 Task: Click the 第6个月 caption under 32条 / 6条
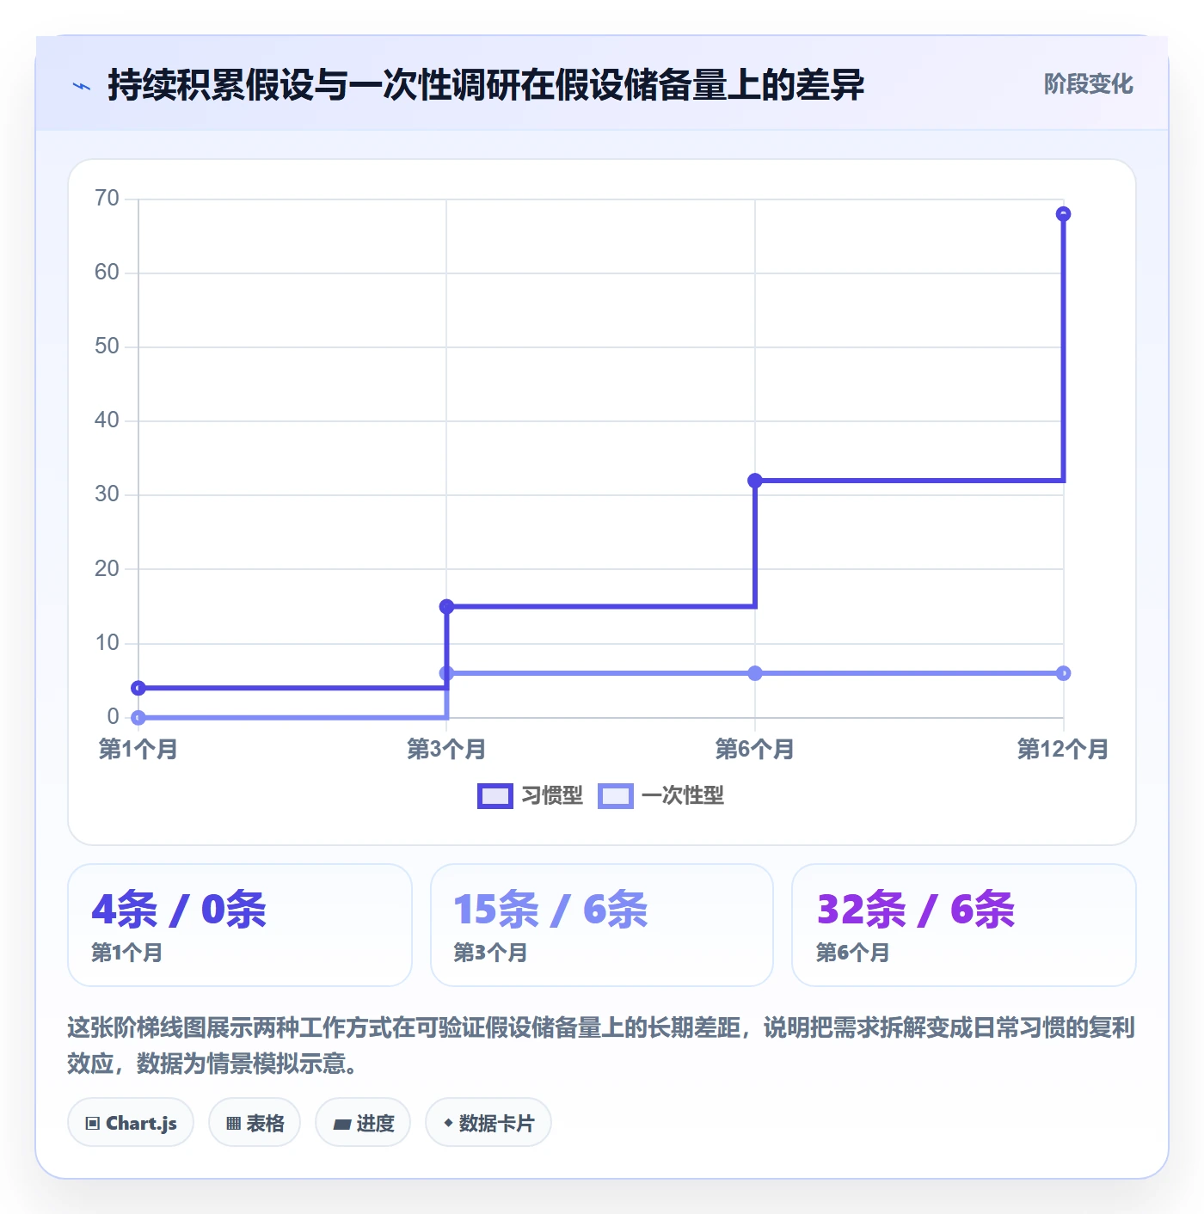tap(853, 953)
